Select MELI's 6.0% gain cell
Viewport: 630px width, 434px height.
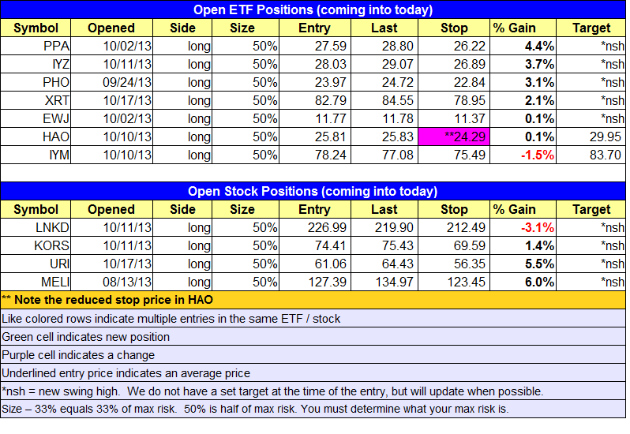tap(523, 282)
